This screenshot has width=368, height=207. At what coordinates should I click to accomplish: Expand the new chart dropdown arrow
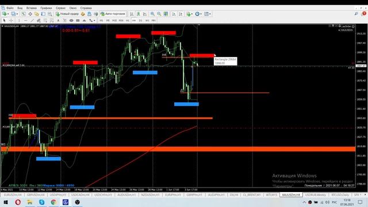[8, 14]
